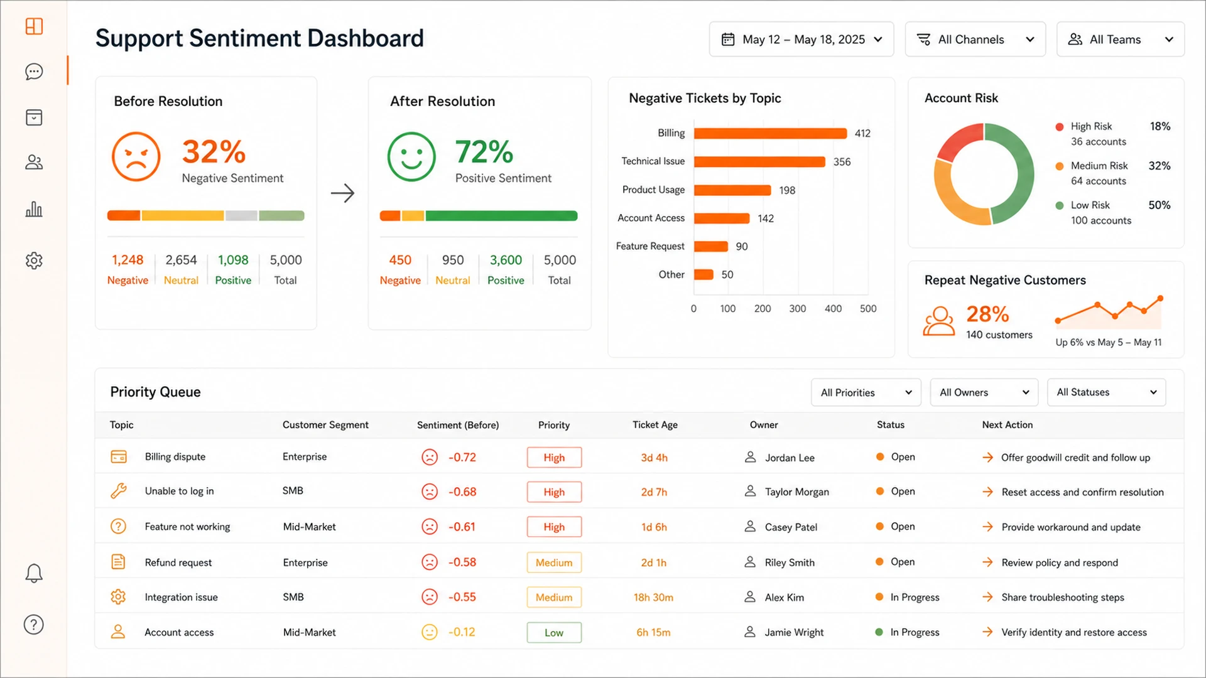Expand the All Statuses dropdown
1206x678 pixels.
(1107, 392)
